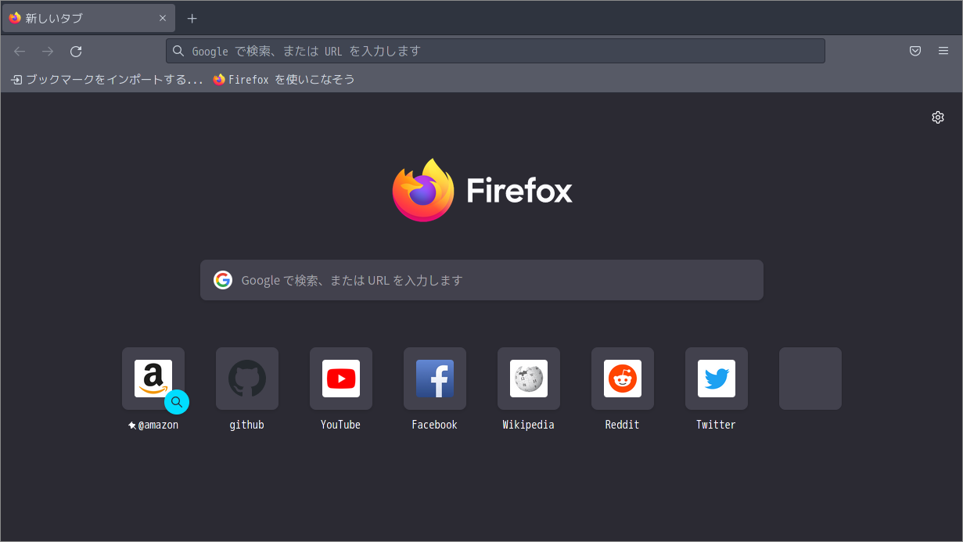Open the github shortcut tile
Viewport: 963px width, 542px height.
tap(247, 379)
